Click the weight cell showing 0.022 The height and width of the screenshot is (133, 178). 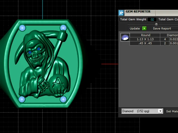pyautogui.click(x=174, y=39)
